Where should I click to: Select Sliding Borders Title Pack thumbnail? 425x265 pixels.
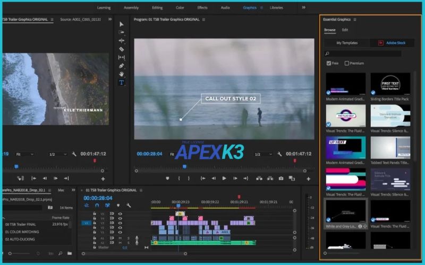[x=390, y=84]
